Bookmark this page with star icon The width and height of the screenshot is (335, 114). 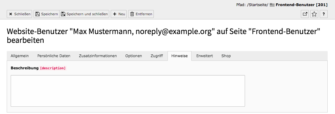tap(314, 14)
